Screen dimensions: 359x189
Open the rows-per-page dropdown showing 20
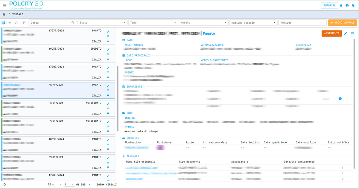coord(51,185)
